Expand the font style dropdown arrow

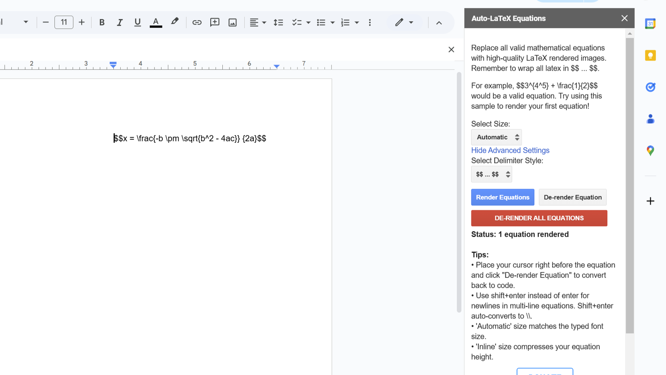(x=26, y=22)
